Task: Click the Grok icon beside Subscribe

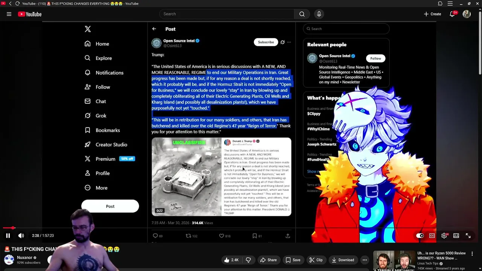Action: point(282,42)
